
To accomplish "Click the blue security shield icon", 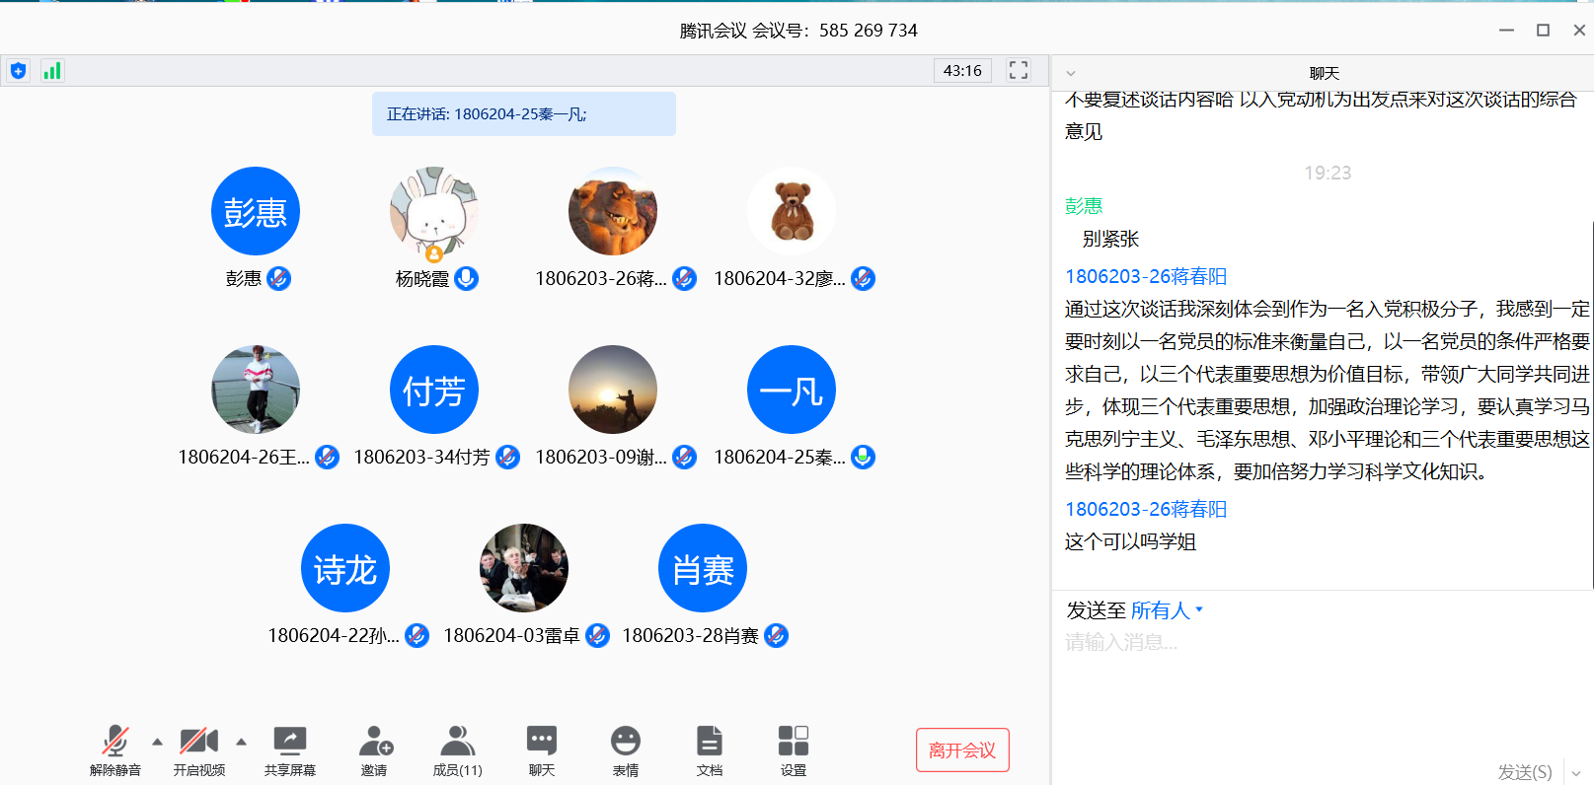I will point(18,71).
